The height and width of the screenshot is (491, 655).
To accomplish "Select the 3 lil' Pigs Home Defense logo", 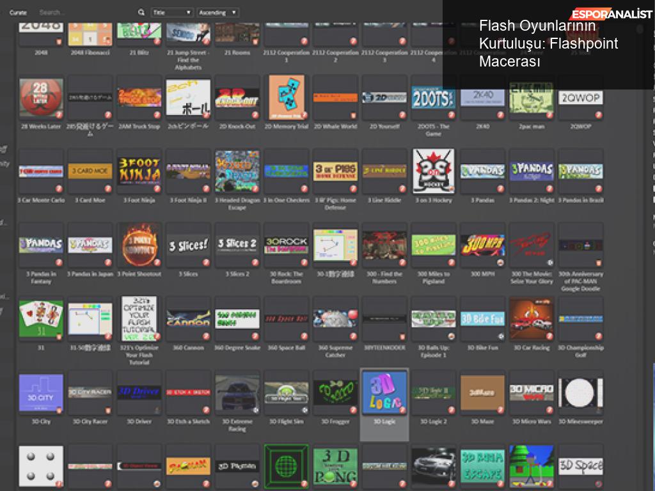I will pyautogui.click(x=335, y=171).
